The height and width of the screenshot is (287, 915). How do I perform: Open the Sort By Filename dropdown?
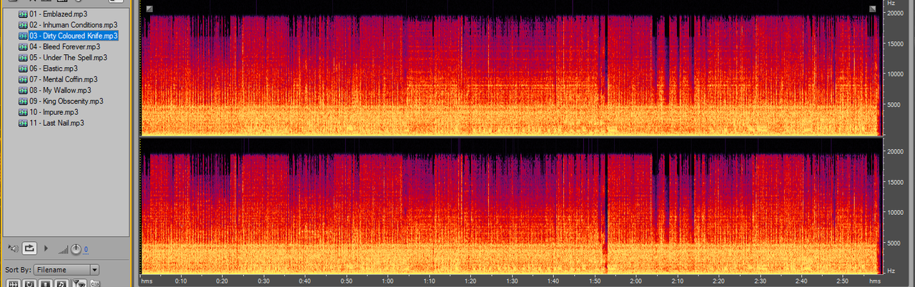click(66, 270)
